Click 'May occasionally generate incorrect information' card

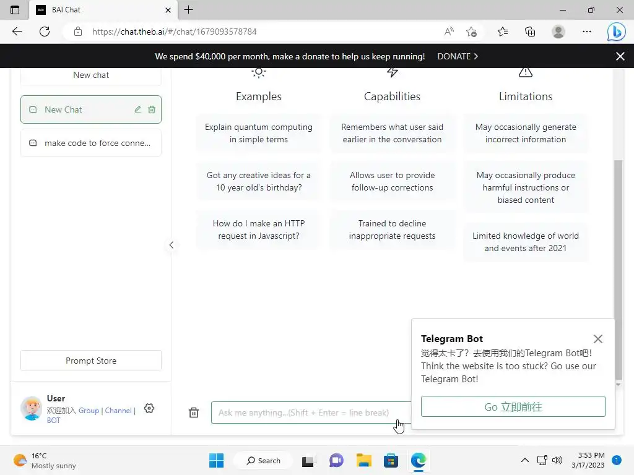(526, 133)
